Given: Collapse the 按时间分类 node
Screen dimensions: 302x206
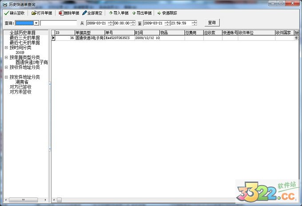Looking at the screenshot, I should tap(6, 48).
